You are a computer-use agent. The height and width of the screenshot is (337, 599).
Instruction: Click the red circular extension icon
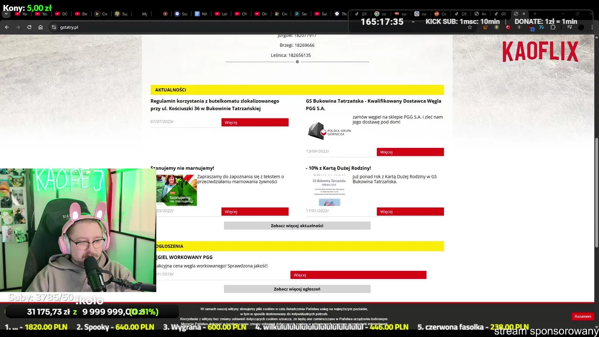508,27
